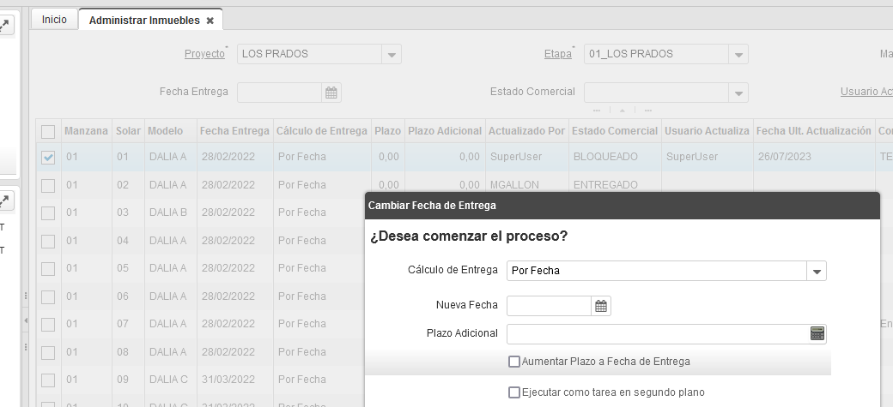The width and height of the screenshot is (893, 407).
Task: Click the left sidebar collapse arrow
Action: 25,321
